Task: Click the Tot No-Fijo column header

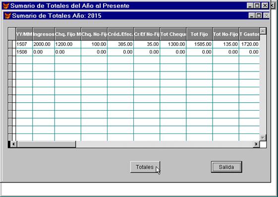Action: point(225,34)
